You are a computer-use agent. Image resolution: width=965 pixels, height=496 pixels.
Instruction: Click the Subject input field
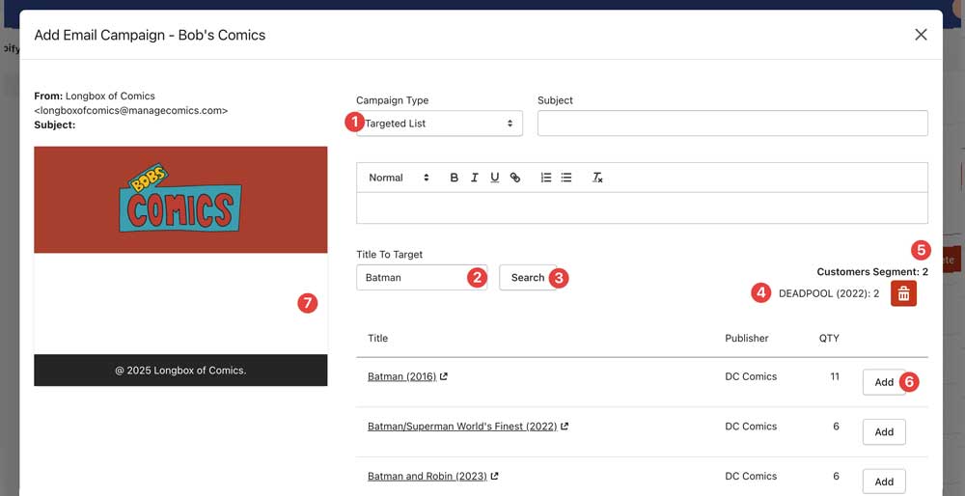[732, 124]
